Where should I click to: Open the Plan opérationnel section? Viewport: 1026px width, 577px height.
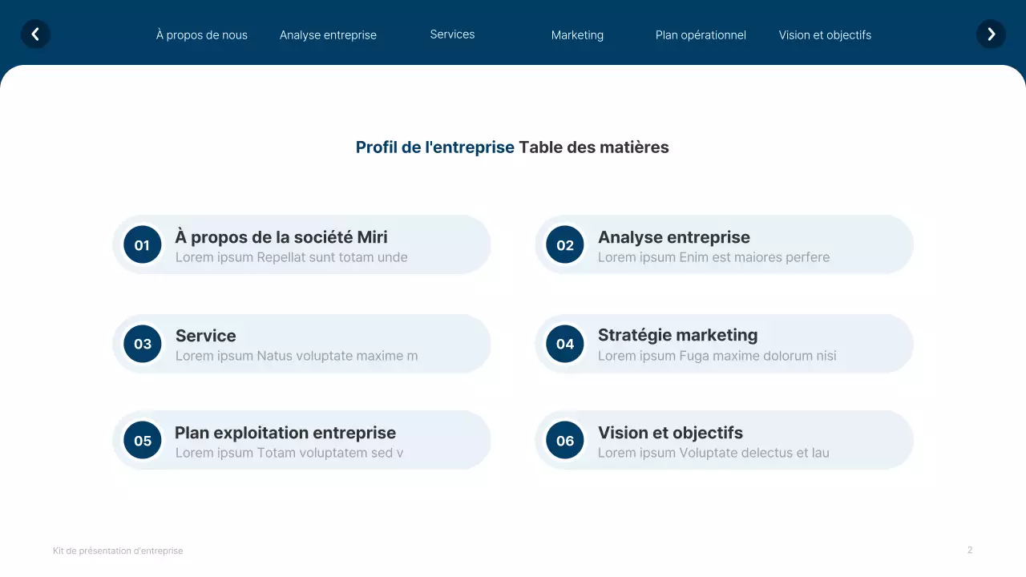(x=701, y=34)
